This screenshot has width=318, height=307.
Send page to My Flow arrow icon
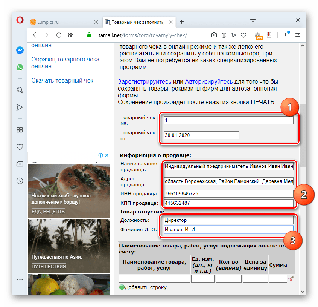coord(234,35)
